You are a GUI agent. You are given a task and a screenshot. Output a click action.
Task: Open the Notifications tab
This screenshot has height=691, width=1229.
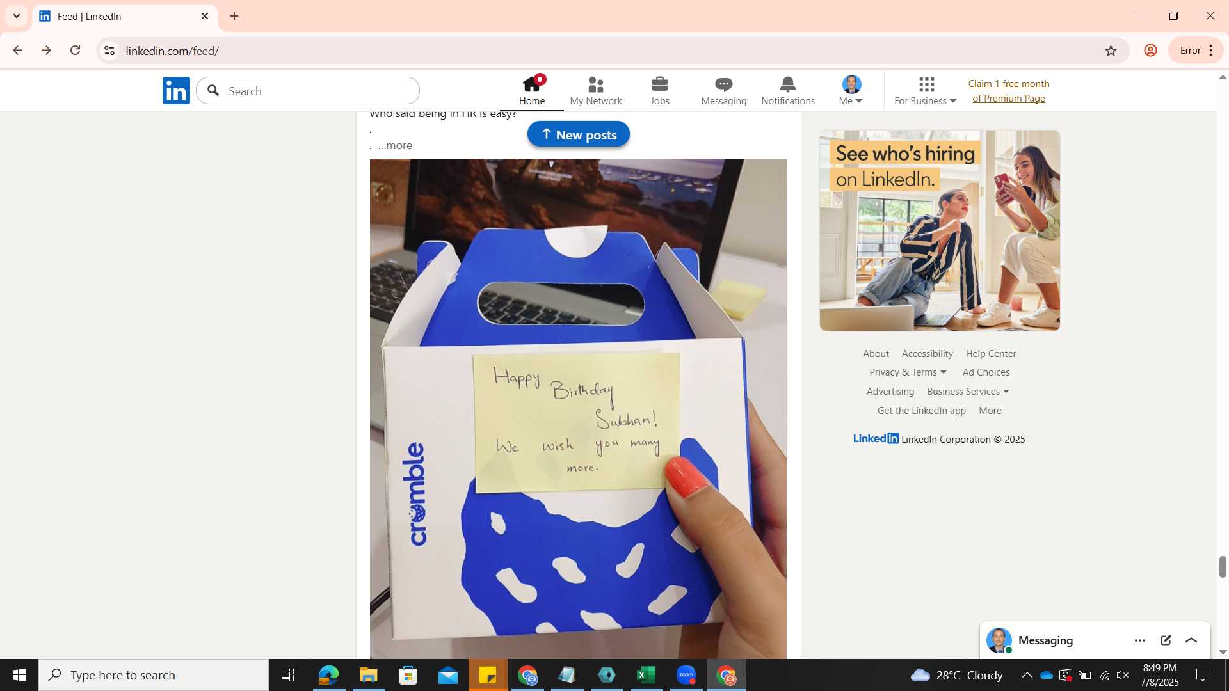[x=788, y=91]
